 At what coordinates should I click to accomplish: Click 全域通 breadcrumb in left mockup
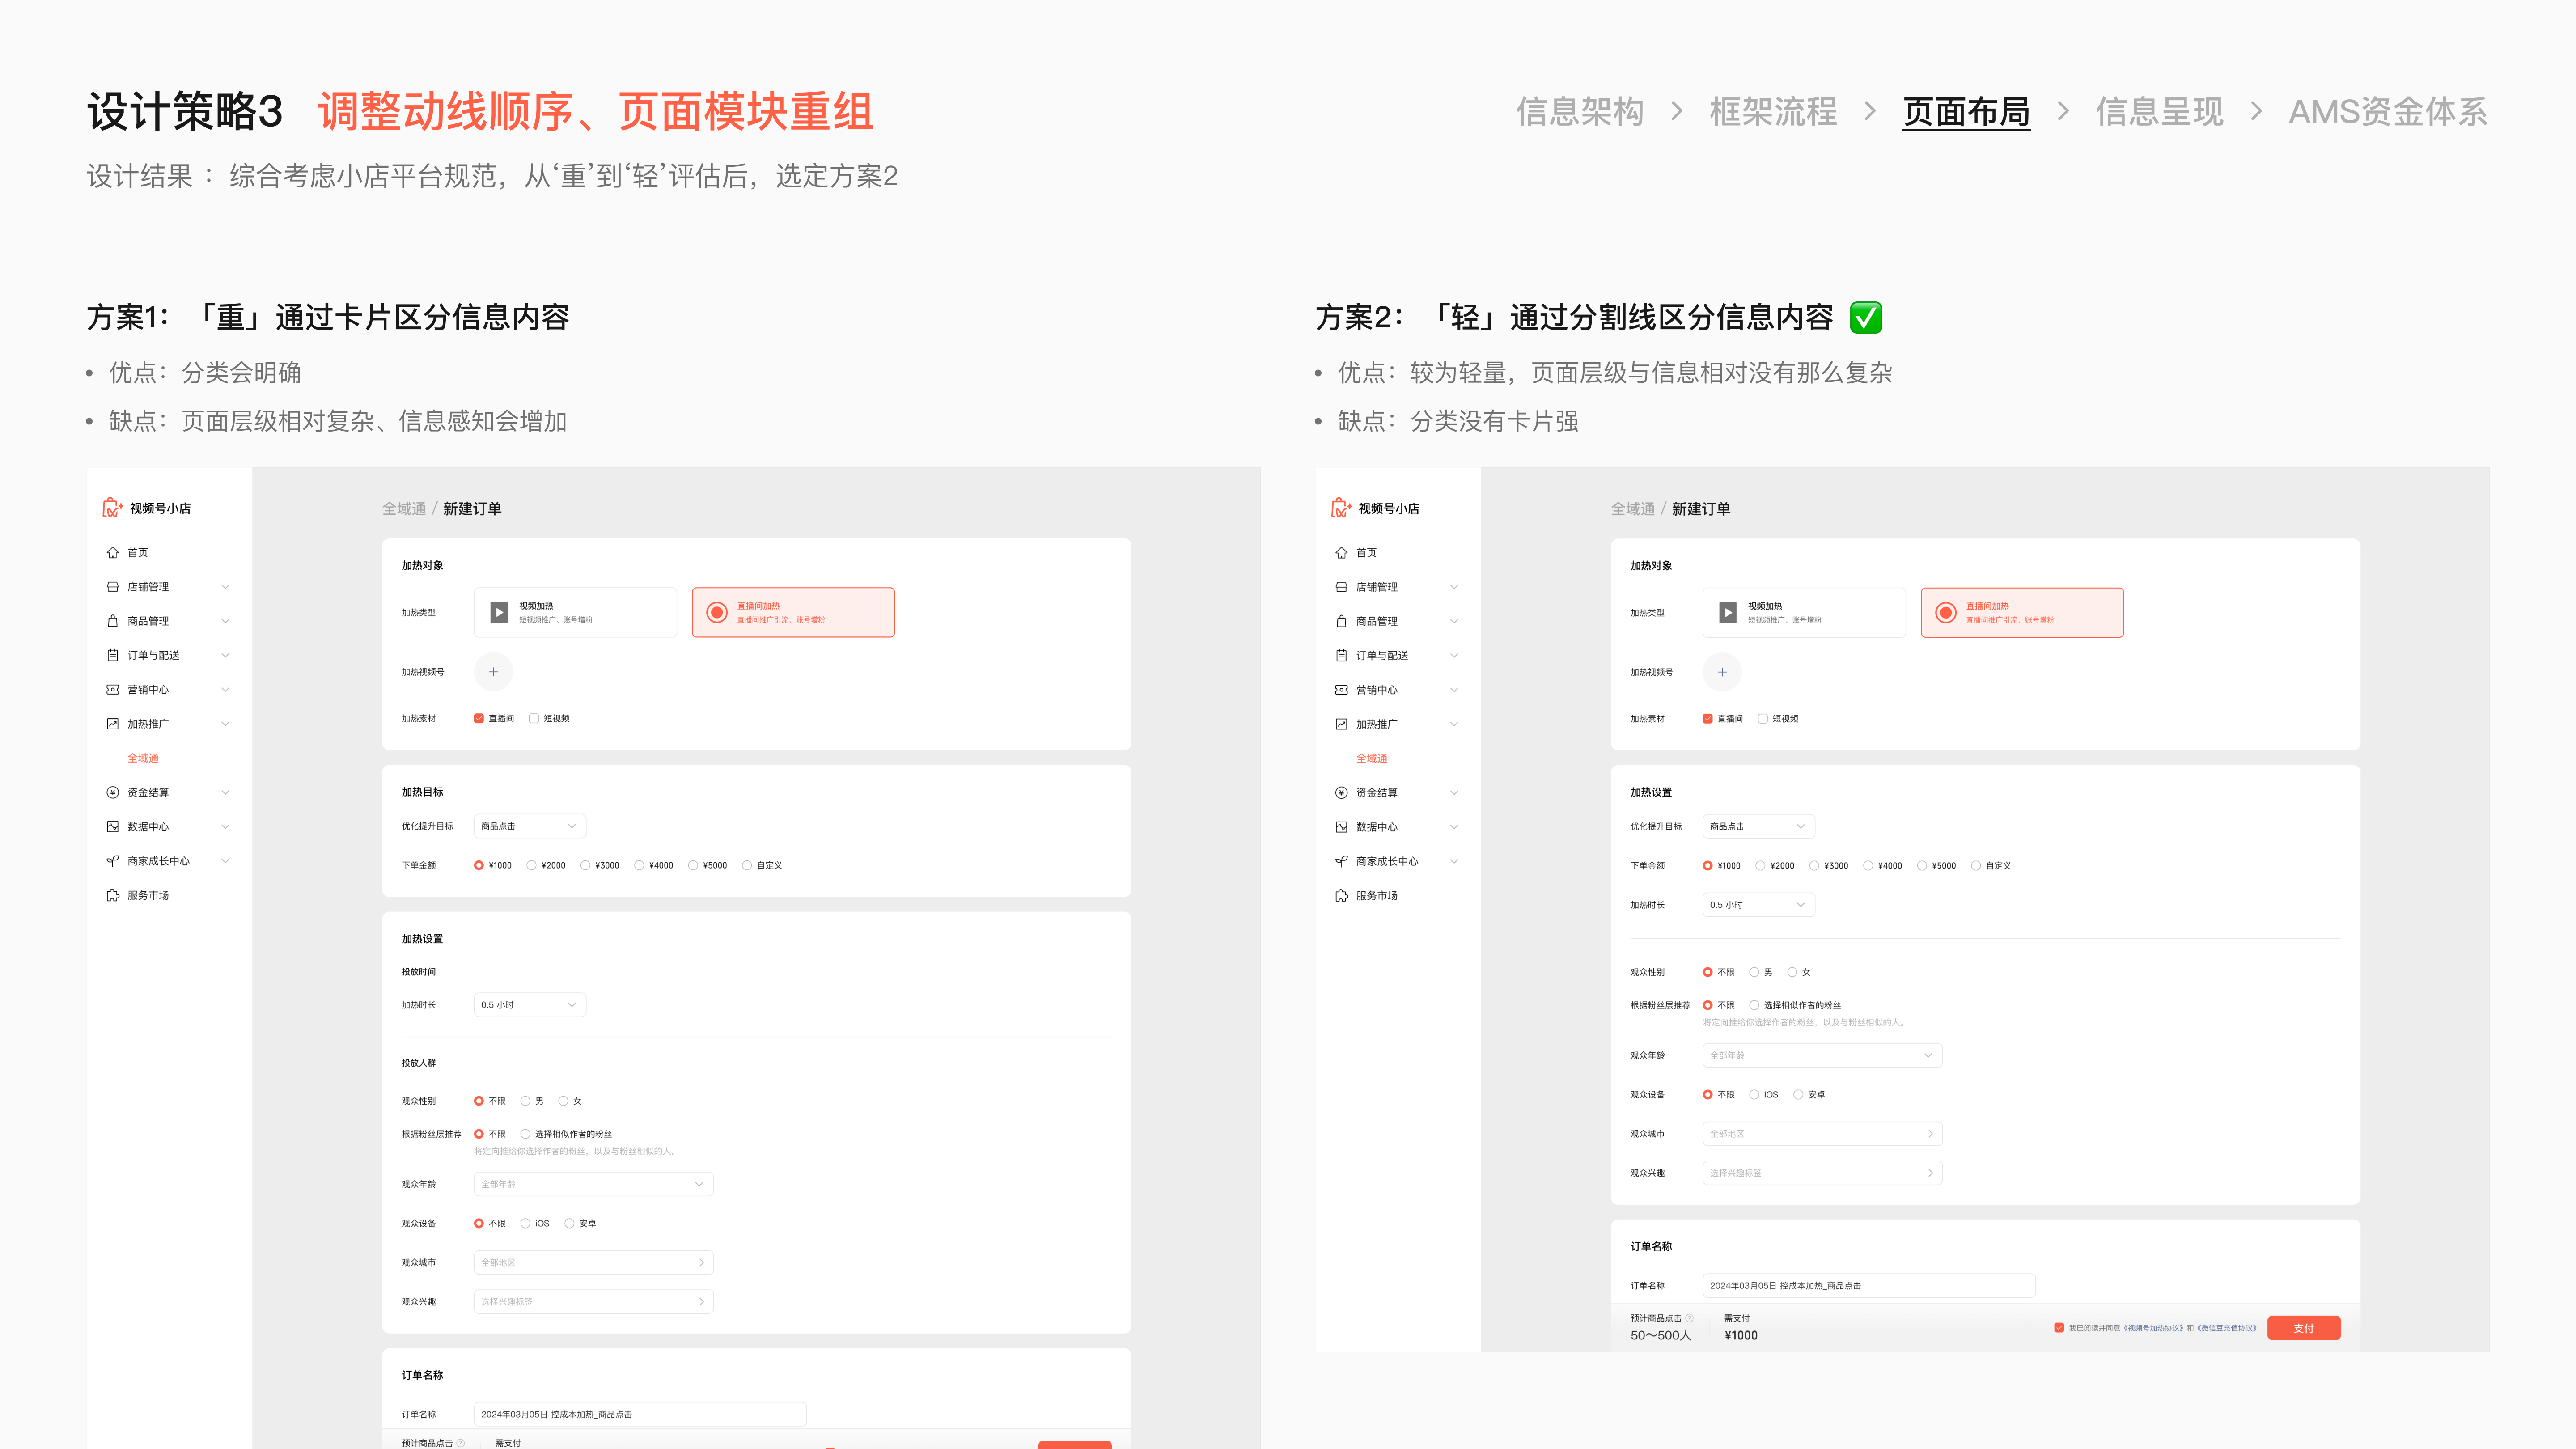404,508
